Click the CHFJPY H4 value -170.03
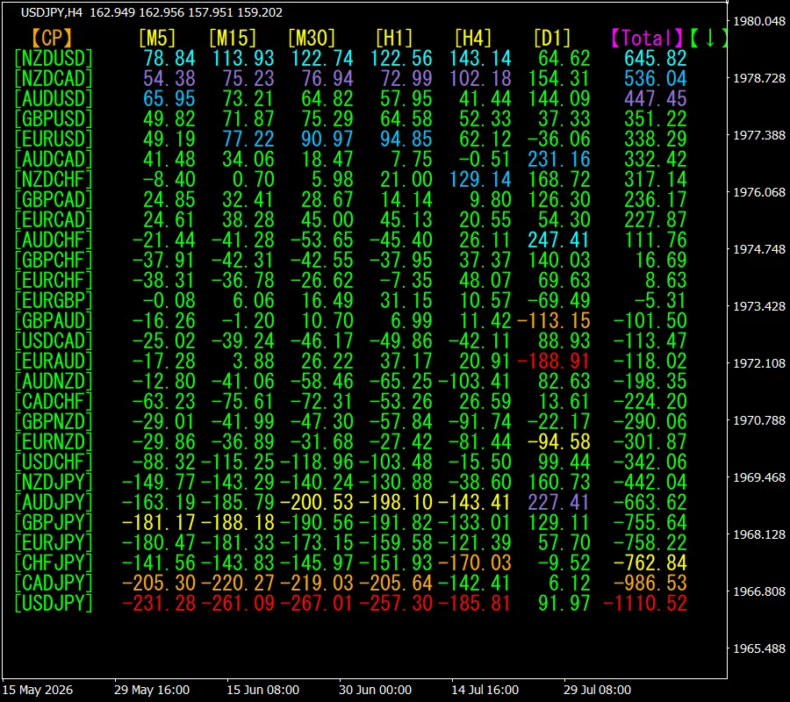The width and height of the screenshot is (790, 702). 475,562
